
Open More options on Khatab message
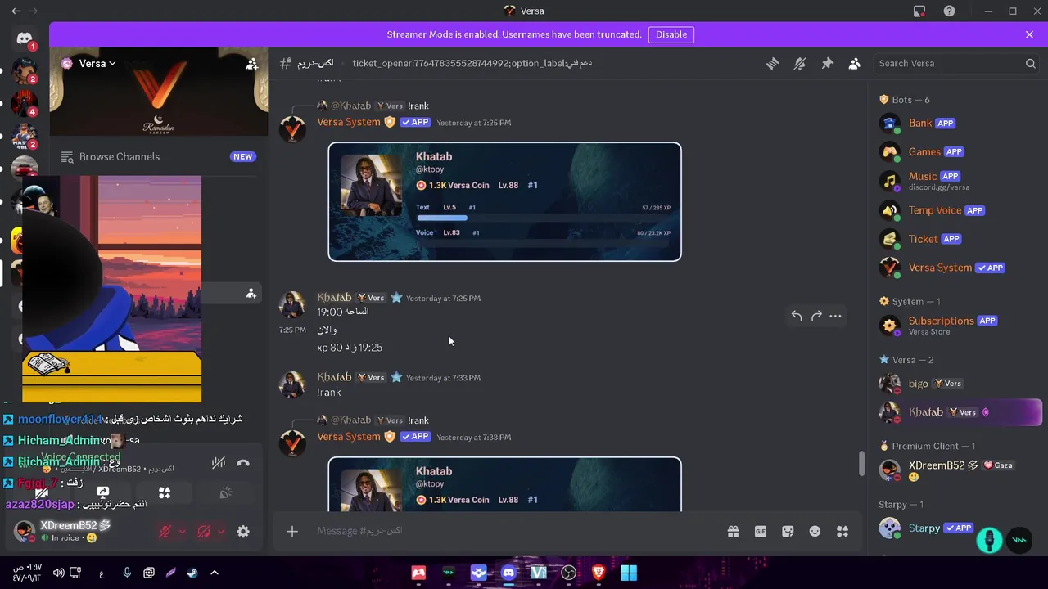(x=835, y=316)
